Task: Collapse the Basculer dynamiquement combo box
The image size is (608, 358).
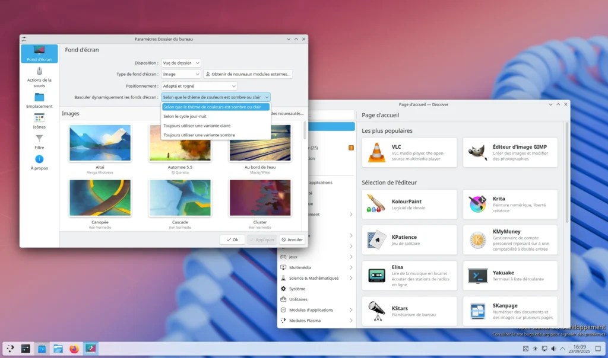Action: coord(216,97)
